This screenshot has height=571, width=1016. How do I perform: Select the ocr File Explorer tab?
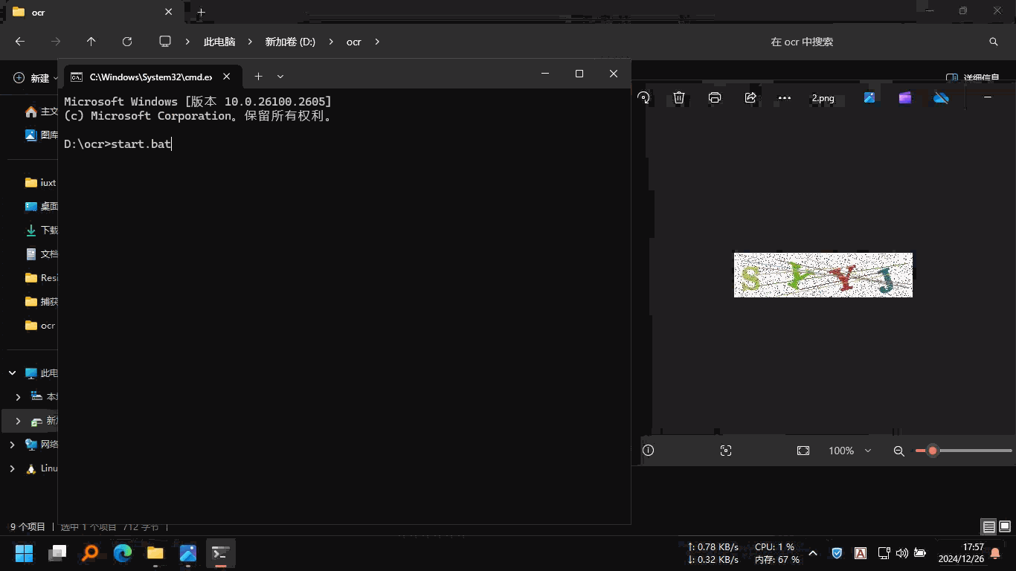[82, 12]
